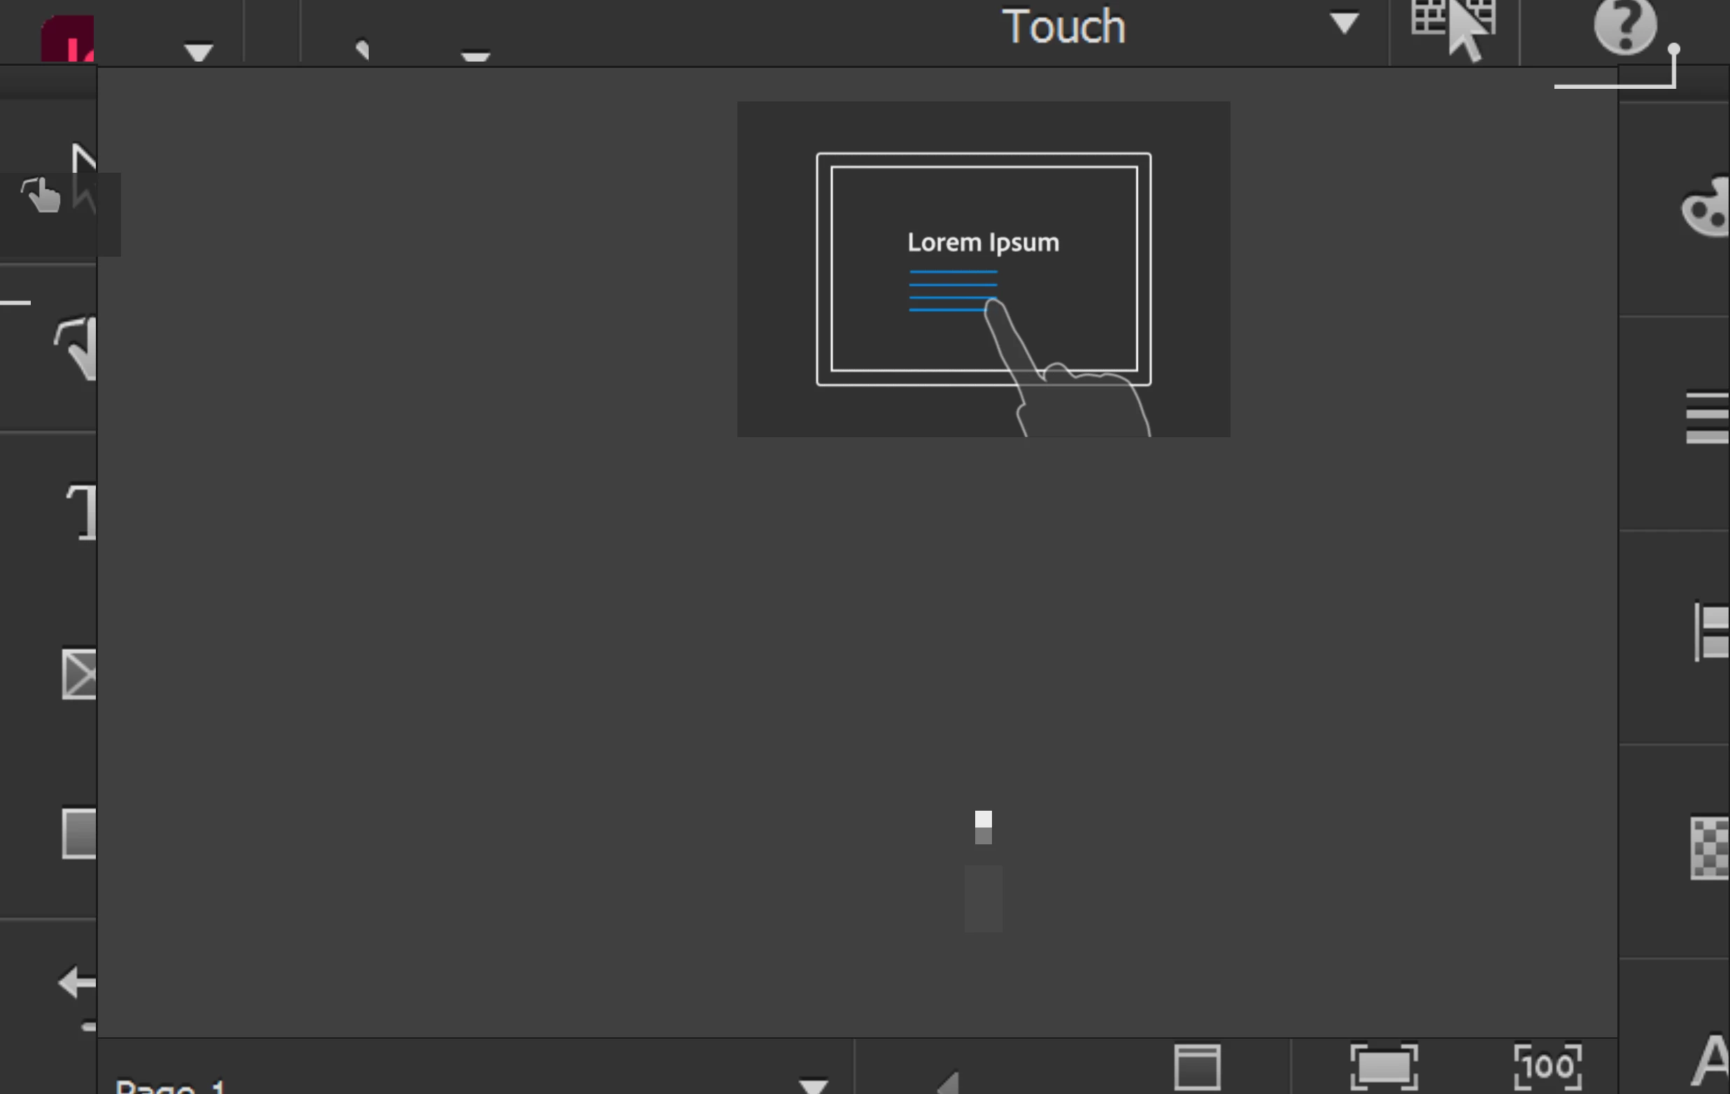Screen dimensions: 1730x1094
Task: Click the Lorem Ipsum touch preview thumbnail
Action: tap(983, 269)
